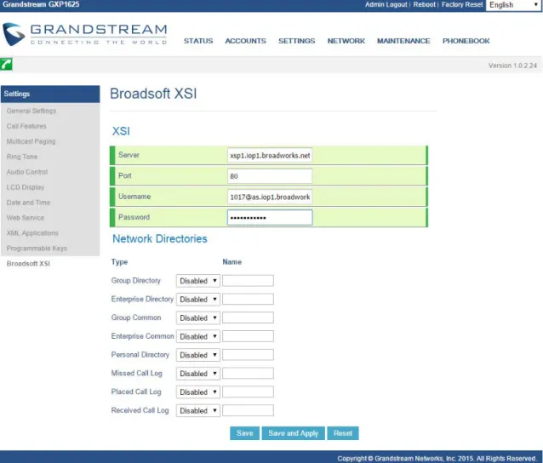Click Missed Call Log name field
The image size is (543, 463).
click(248, 374)
